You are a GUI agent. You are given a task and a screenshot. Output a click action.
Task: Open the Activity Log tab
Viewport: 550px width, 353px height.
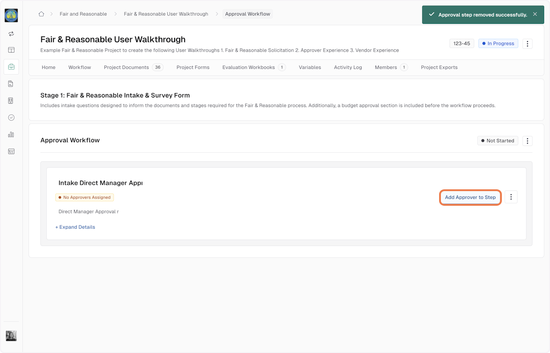click(348, 67)
